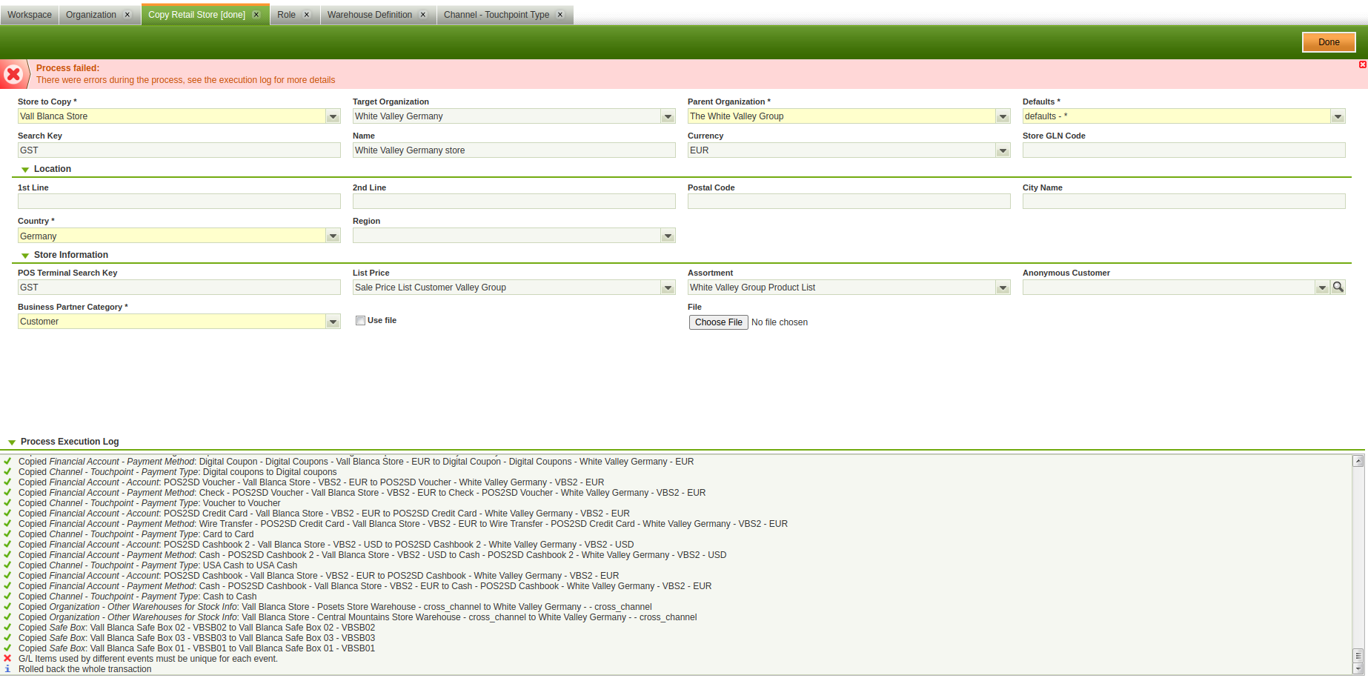
Task: Close the Warehouse Definition tab
Action: tap(423, 15)
